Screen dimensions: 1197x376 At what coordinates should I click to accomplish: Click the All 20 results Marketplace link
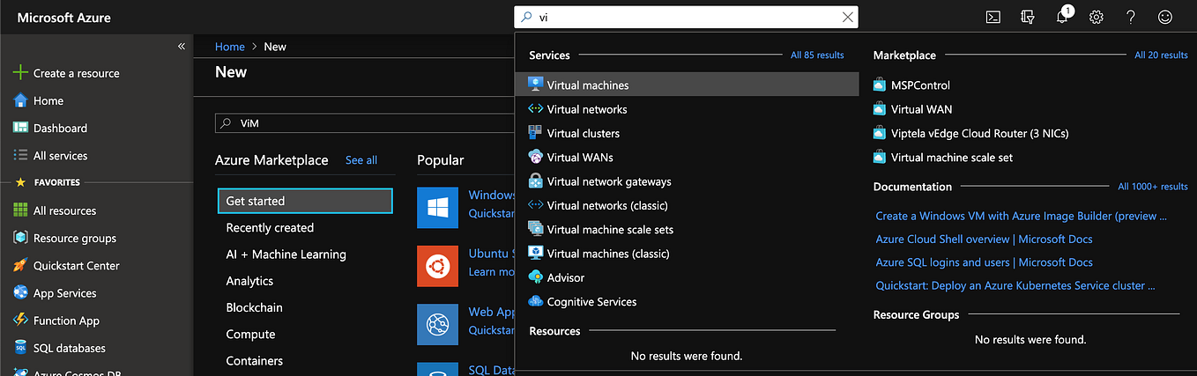tap(1161, 55)
